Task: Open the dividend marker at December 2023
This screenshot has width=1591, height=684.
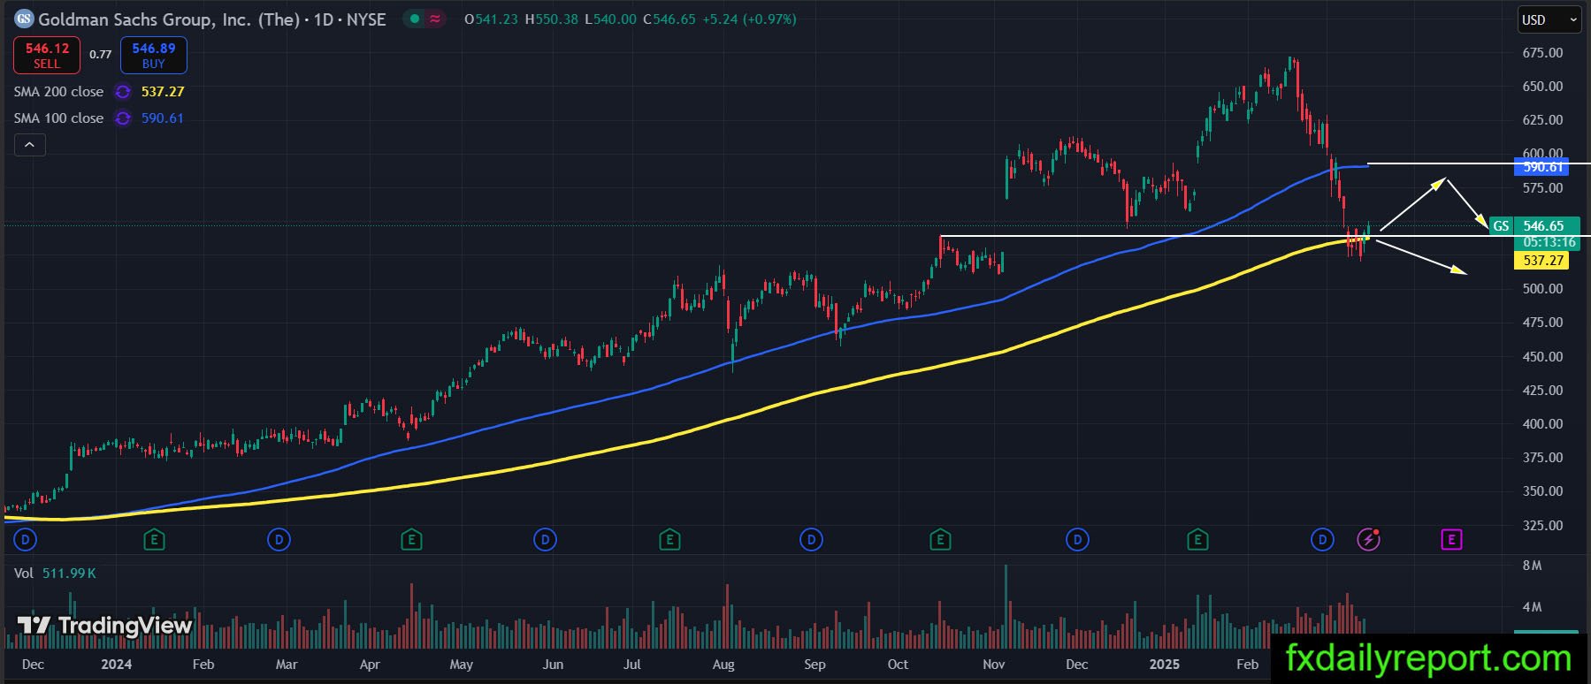Action: pos(26,539)
